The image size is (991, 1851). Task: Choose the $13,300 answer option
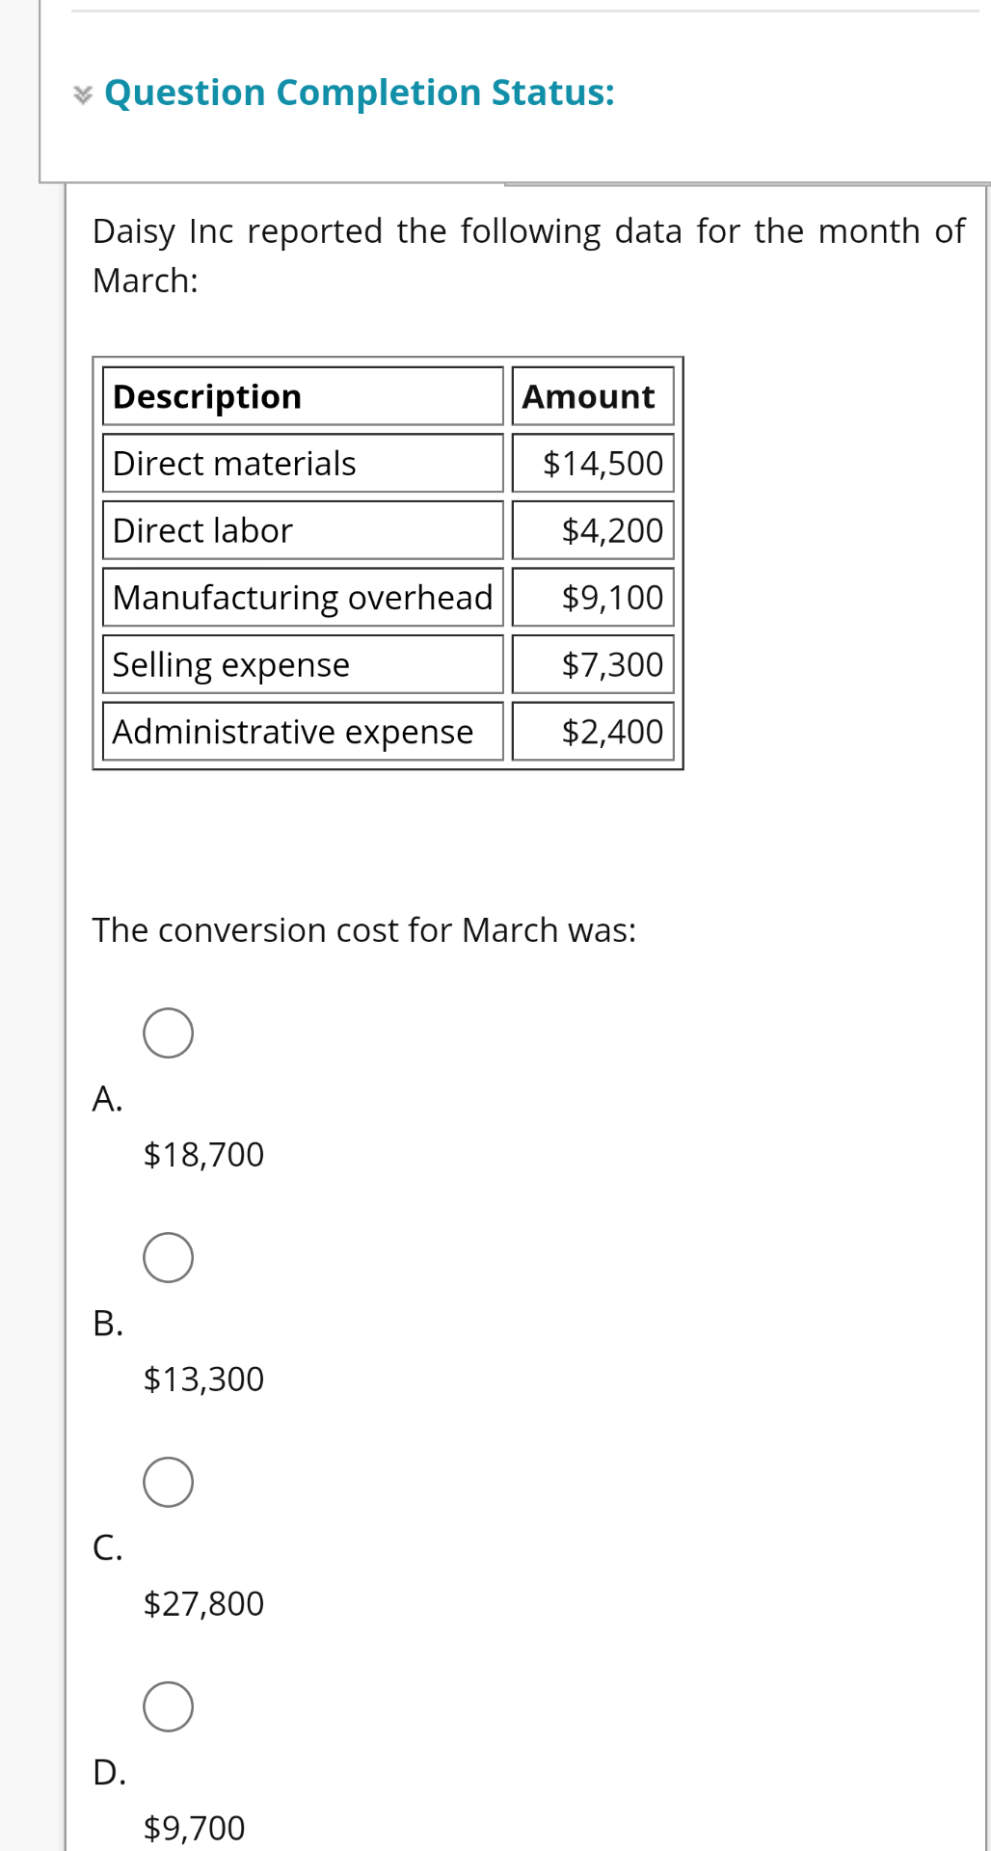(x=202, y=1379)
